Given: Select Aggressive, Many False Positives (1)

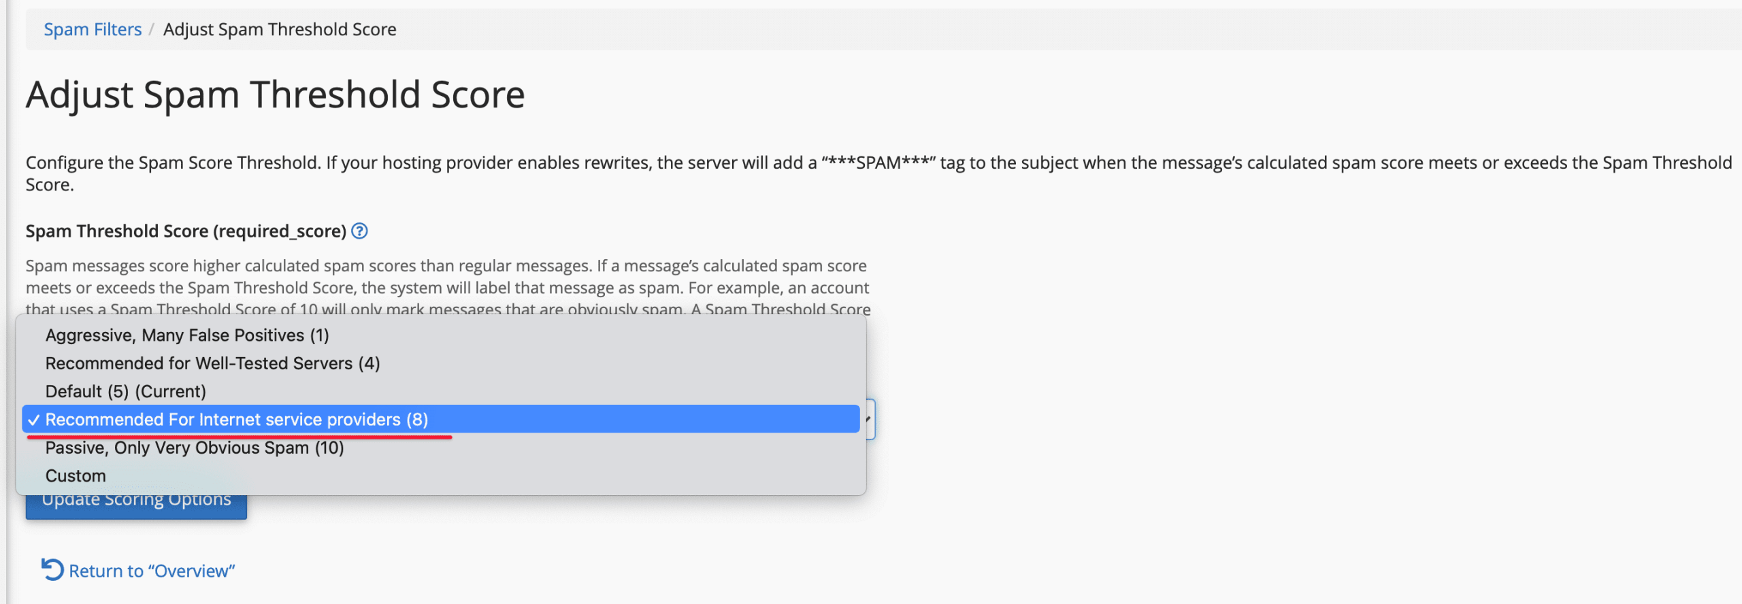Looking at the screenshot, I should [187, 335].
